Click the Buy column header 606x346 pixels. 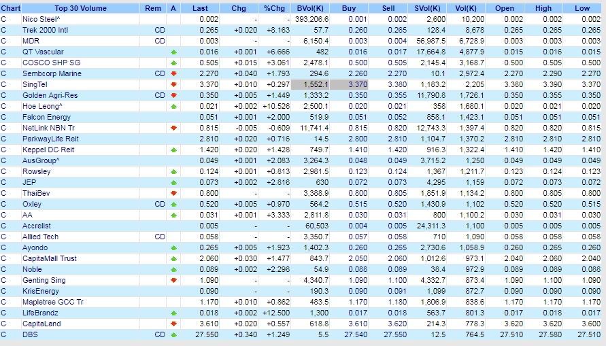point(349,8)
